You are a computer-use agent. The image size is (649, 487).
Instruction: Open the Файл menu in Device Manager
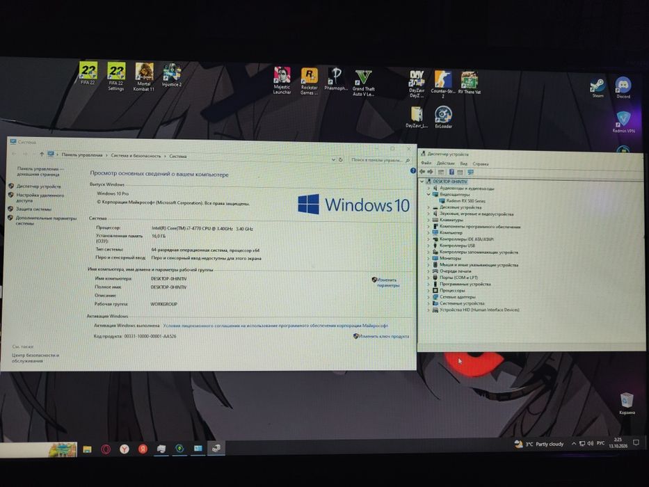tap(426, 163)
